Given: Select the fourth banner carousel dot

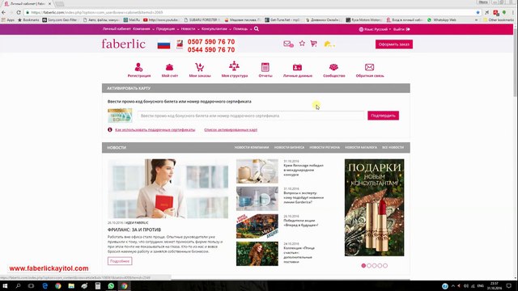Looking at the screenshot, I should click(380, 266).
